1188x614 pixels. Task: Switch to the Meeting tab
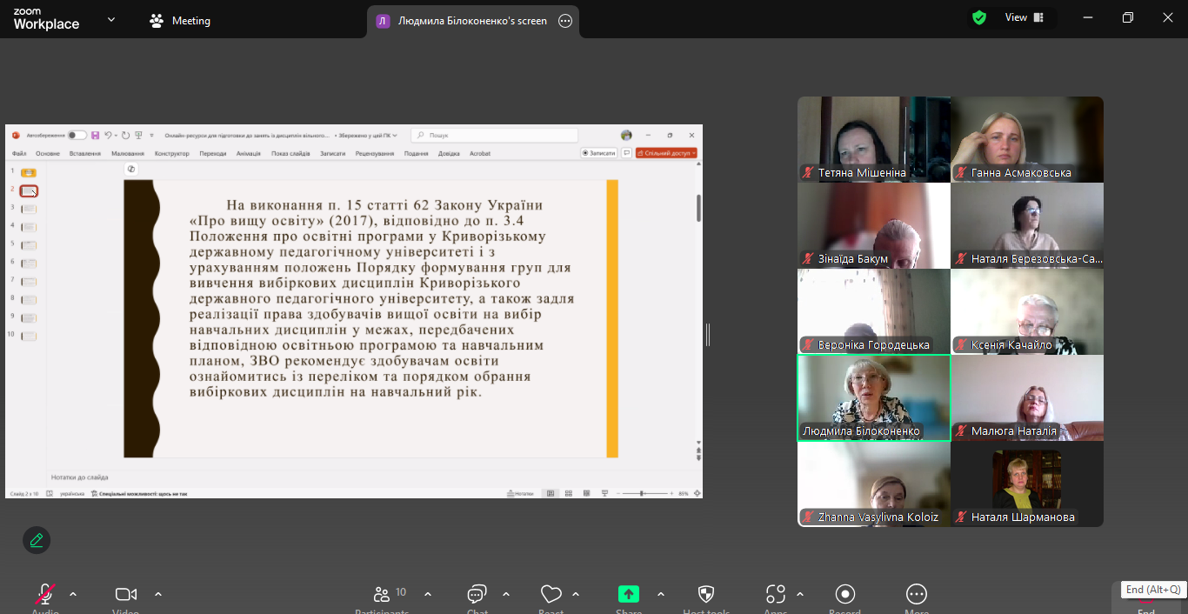180,21
